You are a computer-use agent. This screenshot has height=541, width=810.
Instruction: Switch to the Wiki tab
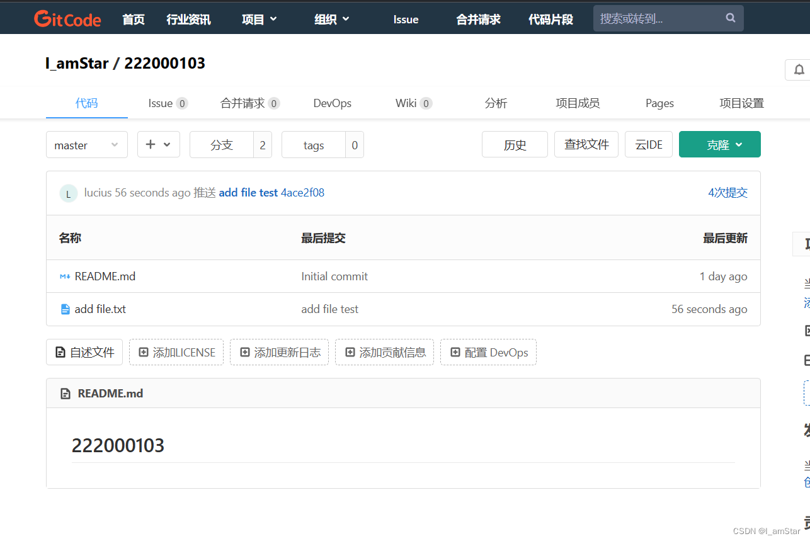tap(414, 103)
